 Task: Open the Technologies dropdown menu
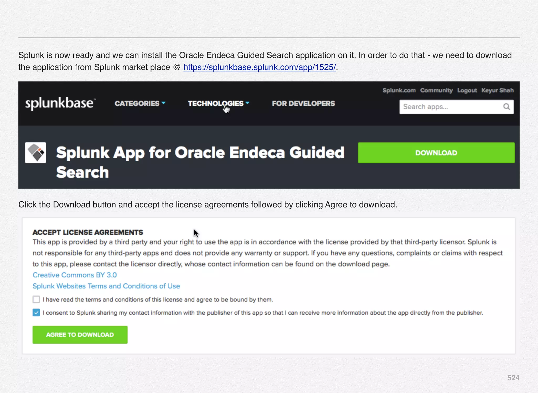(x=219, y=104)
